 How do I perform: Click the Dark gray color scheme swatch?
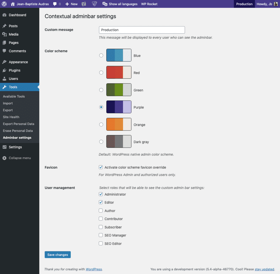point(119,142)
